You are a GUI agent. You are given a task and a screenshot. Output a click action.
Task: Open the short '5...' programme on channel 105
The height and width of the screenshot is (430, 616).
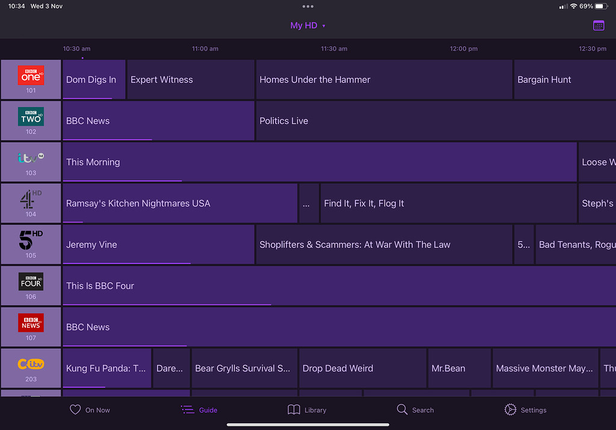(524, 244)
